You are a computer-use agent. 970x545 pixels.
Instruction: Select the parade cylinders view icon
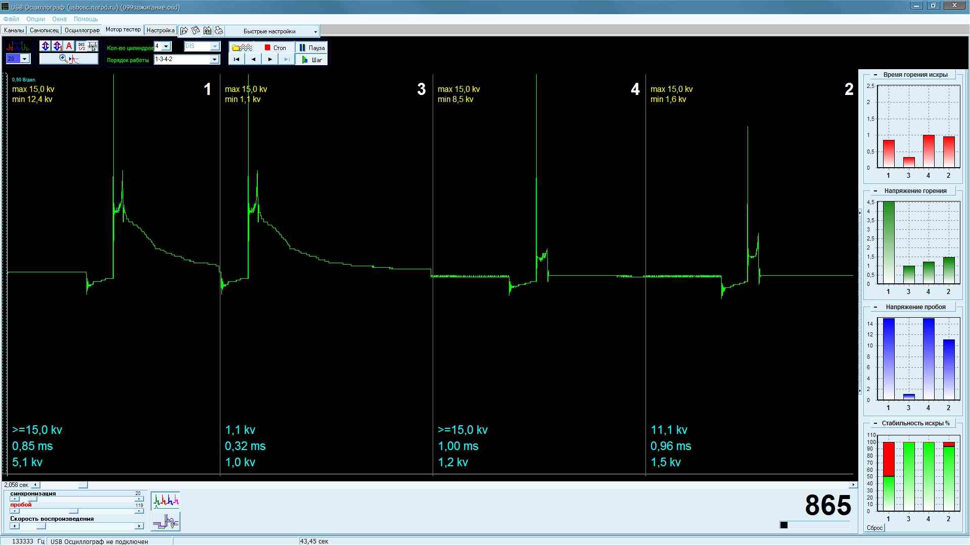[x=166, y=501]
